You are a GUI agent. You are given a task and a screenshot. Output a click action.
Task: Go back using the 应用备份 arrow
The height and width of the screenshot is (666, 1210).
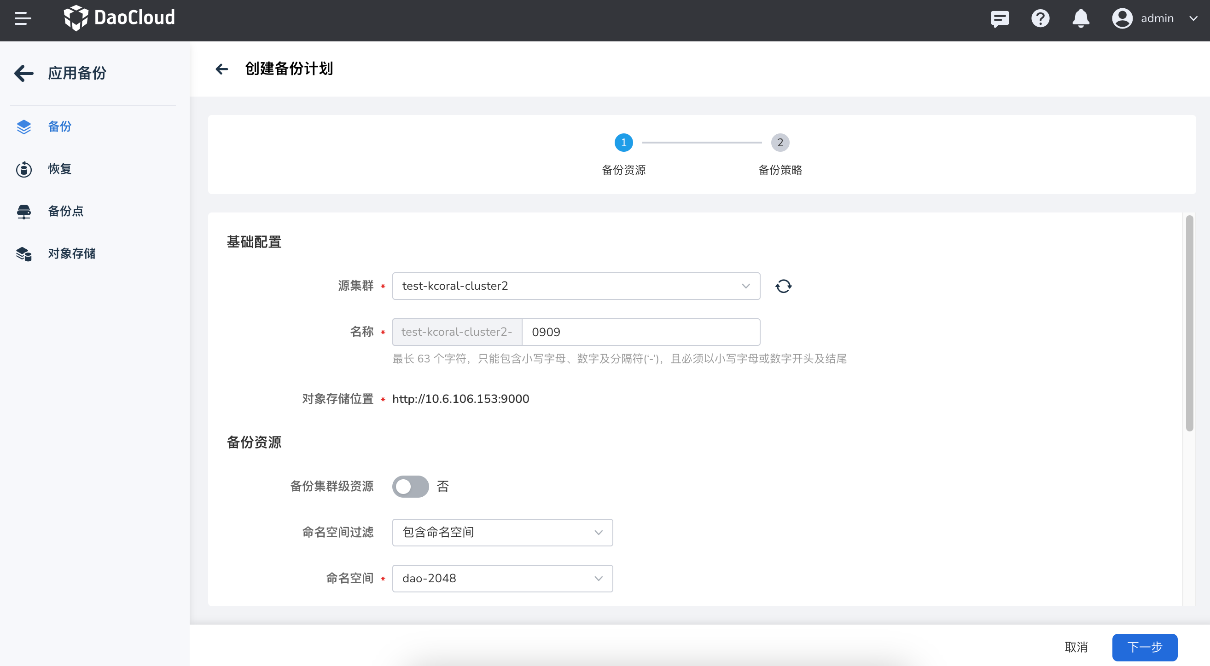[x=24, y=73]
